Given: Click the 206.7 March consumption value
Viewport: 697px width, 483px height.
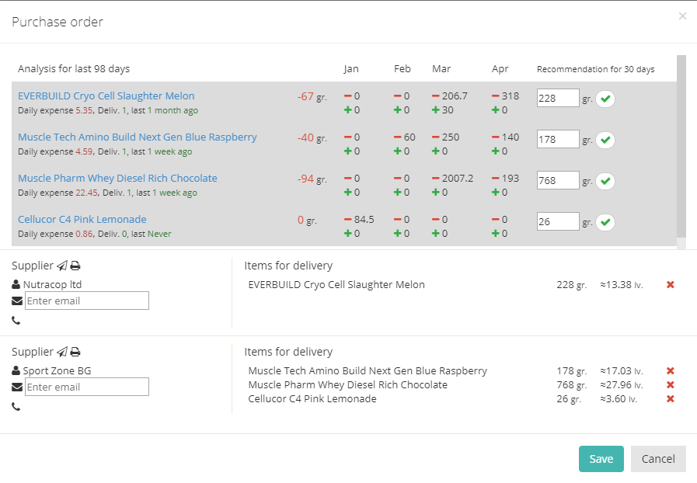Looking at the screenshot, I should 455,96.
